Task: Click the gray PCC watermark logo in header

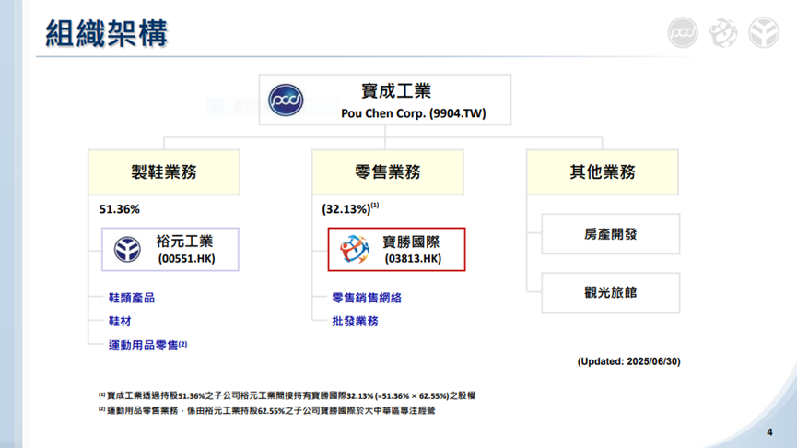Action: (x=682, y=32)
